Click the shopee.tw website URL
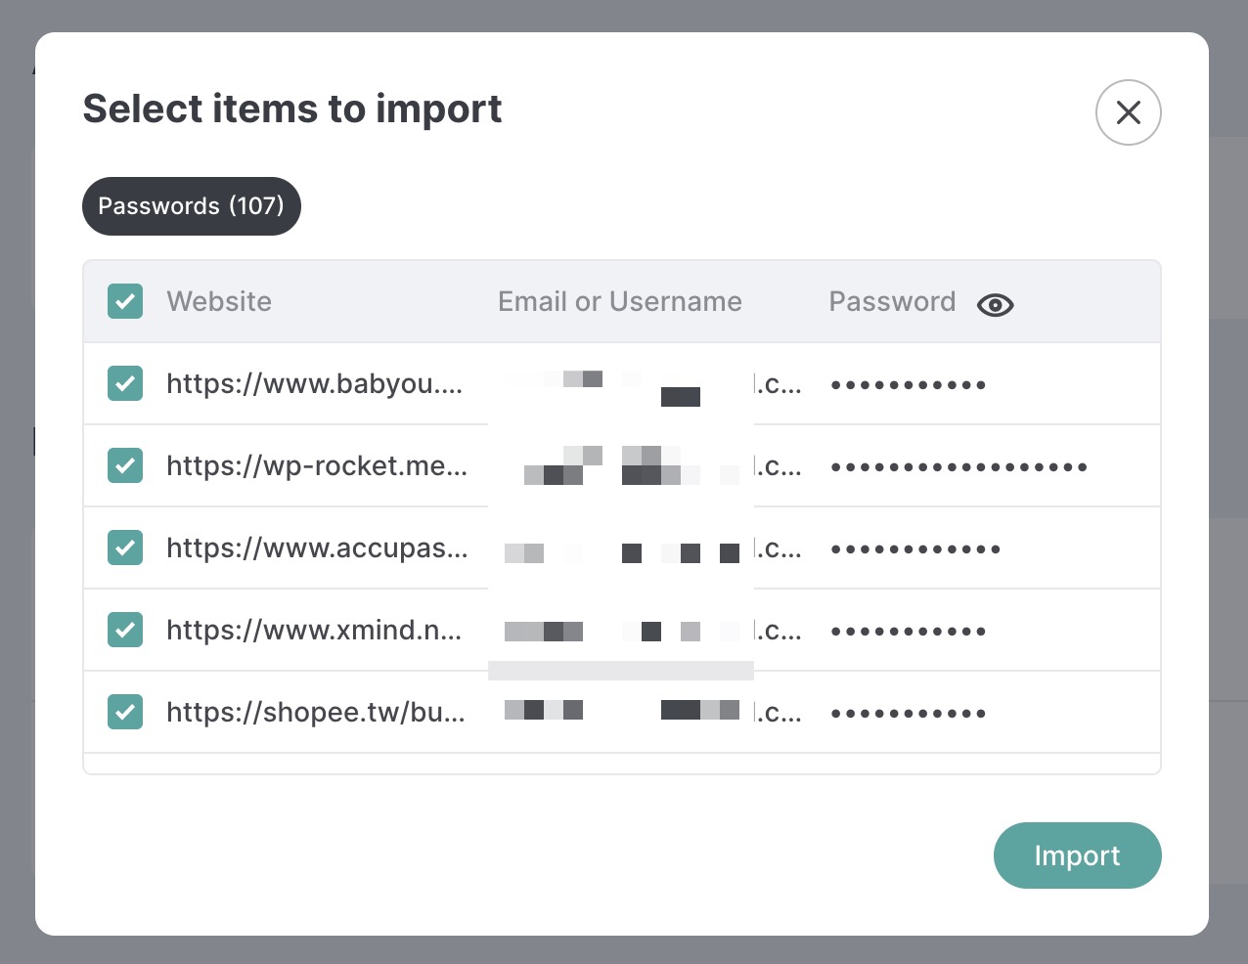 tap(316, 712)
